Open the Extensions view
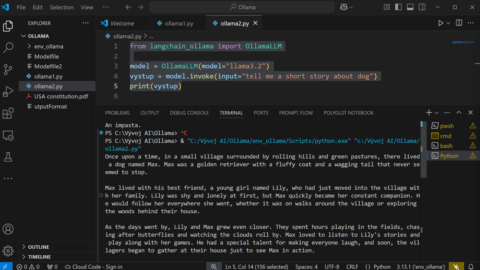The height and width of the screenshot is (270, 480). [x=8, y=113]
